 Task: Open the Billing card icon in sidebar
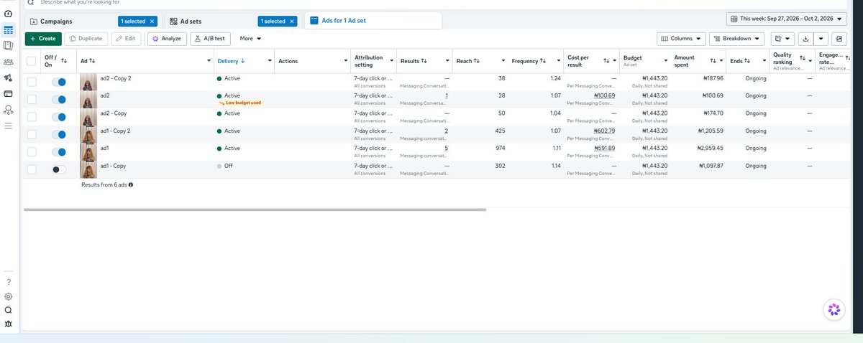coord(8,94)
